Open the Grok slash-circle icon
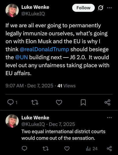Image resolution: width=118 pixels, height=155 pixels. click(x=101, y=8)
